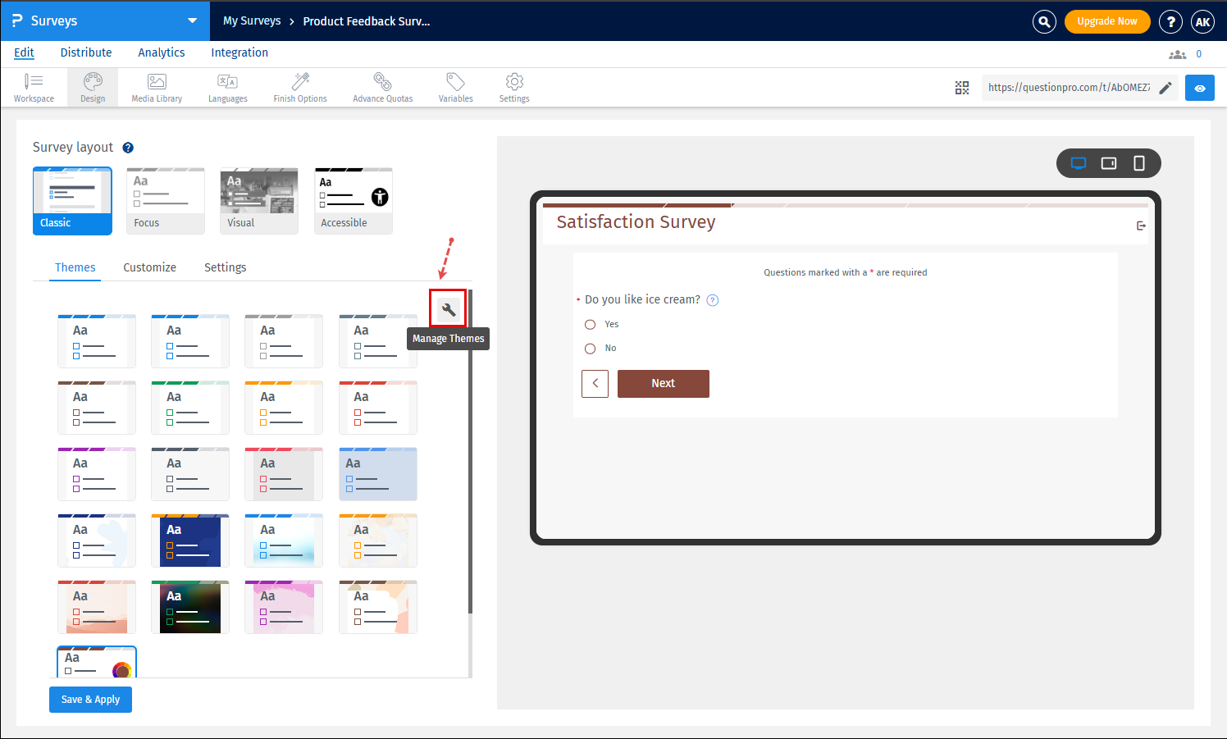Open the Languages settings
Image resolution: width=1227 pixels, height=739 pixels.
coord(227,87)
